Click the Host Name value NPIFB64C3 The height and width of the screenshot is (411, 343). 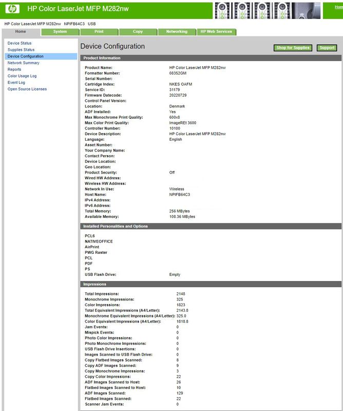pyautogui.click(x=180, y=194)
